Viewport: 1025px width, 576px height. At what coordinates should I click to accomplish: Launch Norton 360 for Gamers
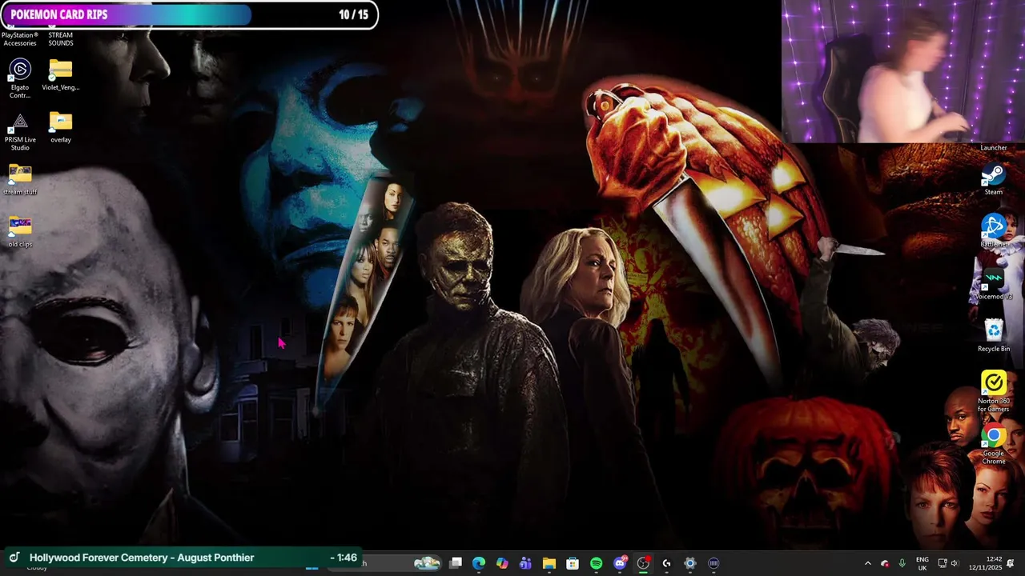click(x=994, y=392)
